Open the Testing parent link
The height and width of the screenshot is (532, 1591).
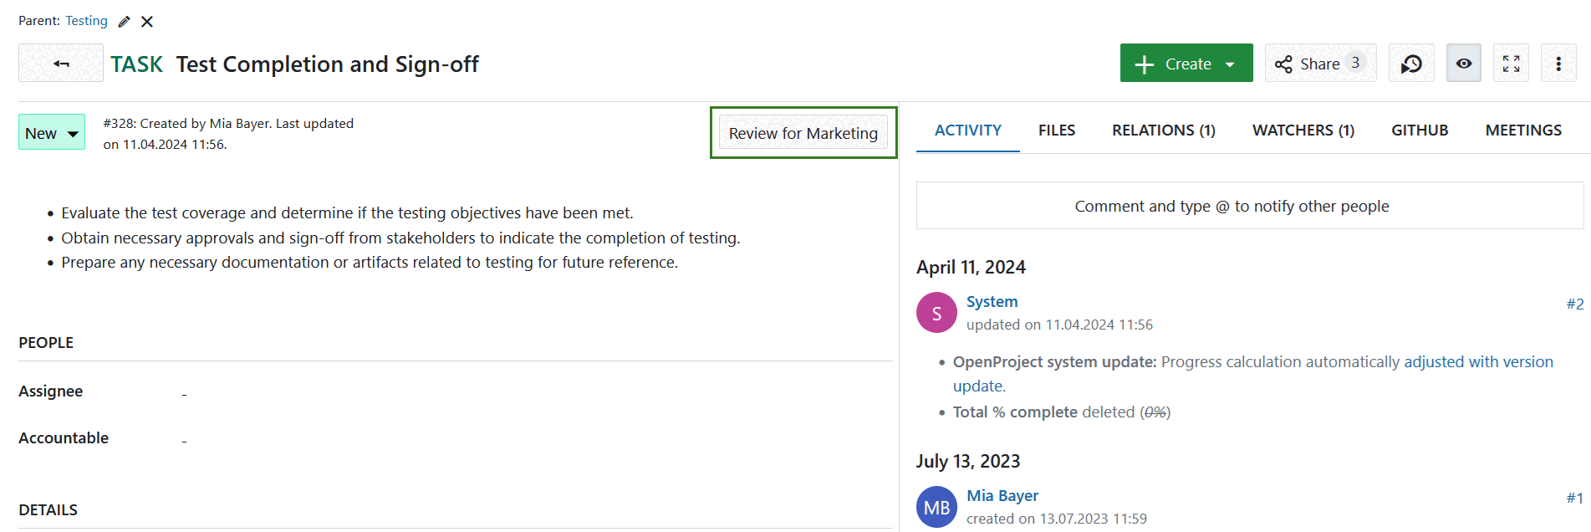pos(87,21)
